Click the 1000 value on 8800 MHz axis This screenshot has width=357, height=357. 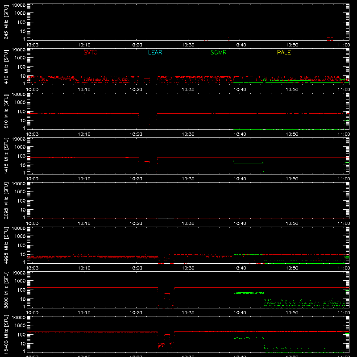pos(20,281)
